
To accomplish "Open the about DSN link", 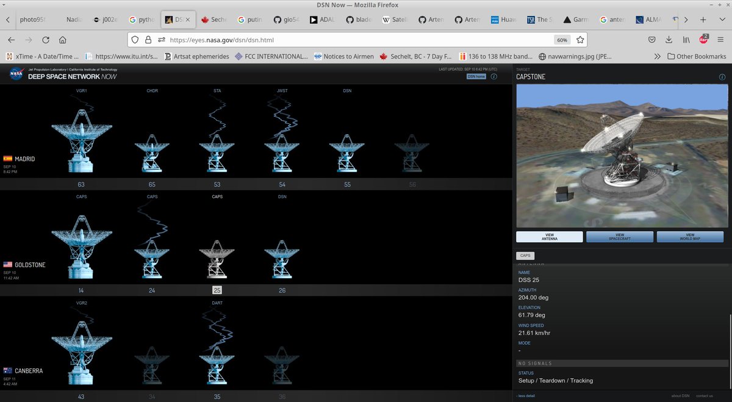I will [x=680, y=396].
